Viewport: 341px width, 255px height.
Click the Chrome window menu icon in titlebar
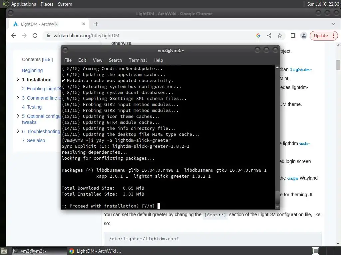tap(11, 13)
